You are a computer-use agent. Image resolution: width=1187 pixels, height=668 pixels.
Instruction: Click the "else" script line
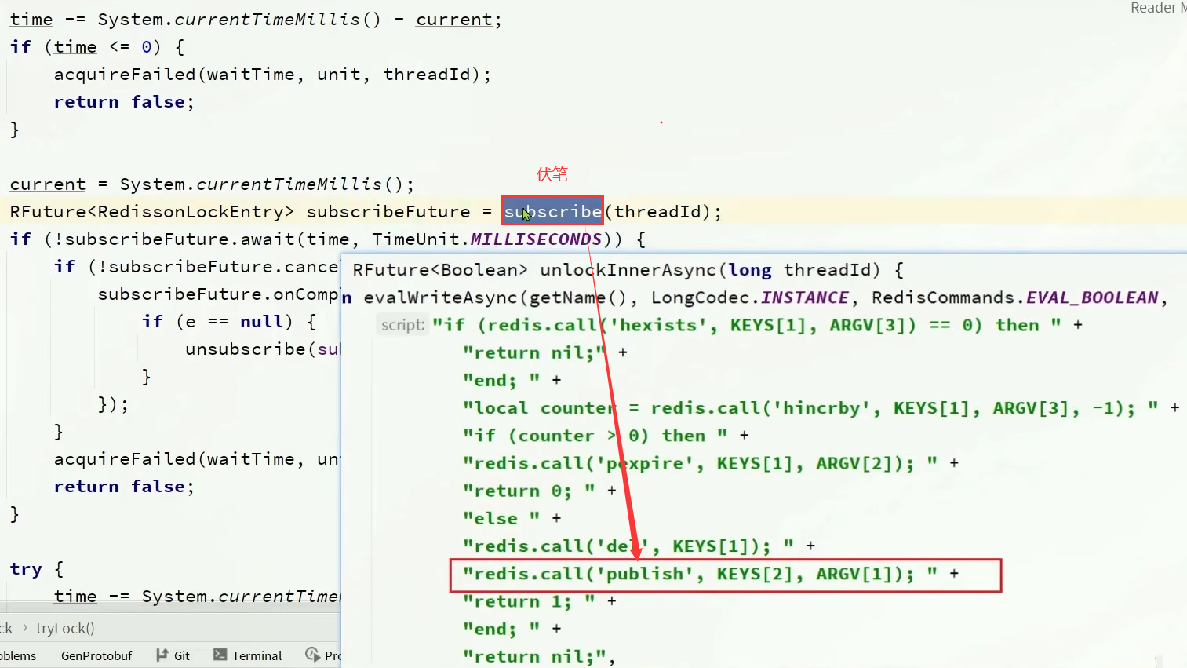pyautogui.click(x=512, y=518)
